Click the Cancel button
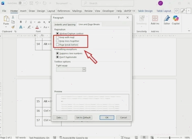 (x=123, y=117)
